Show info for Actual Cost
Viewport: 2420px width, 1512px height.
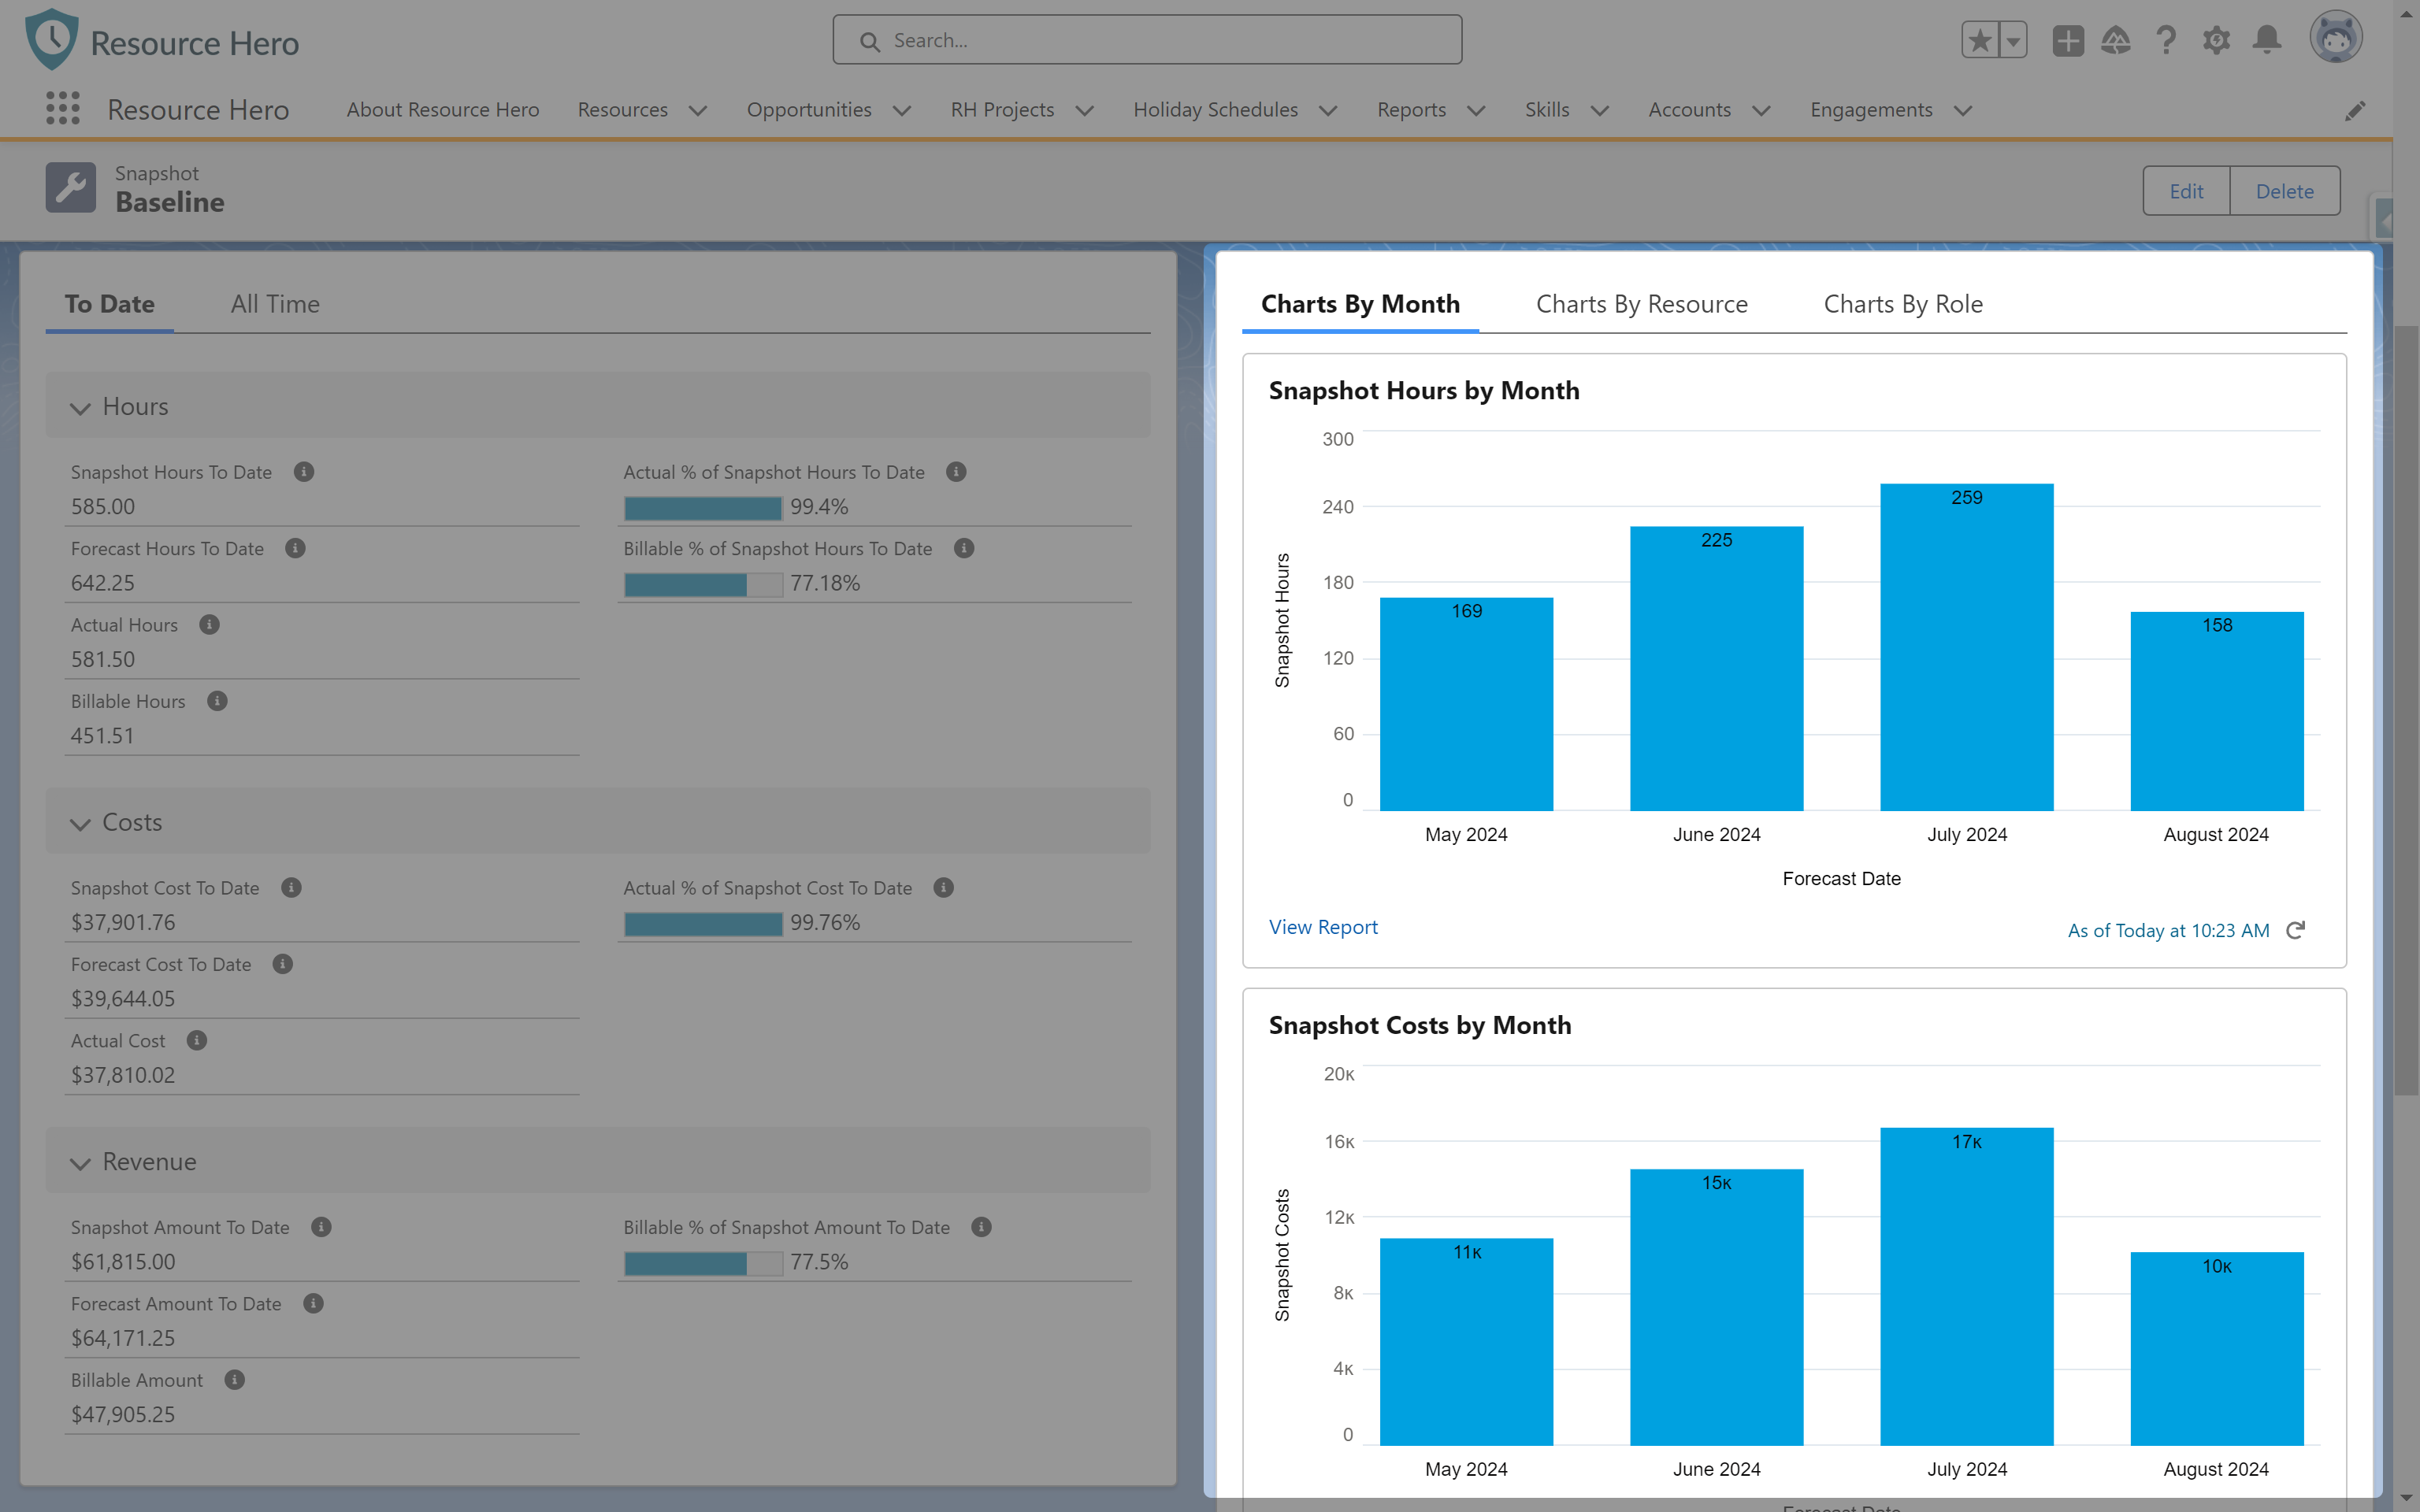[197, 1041]
